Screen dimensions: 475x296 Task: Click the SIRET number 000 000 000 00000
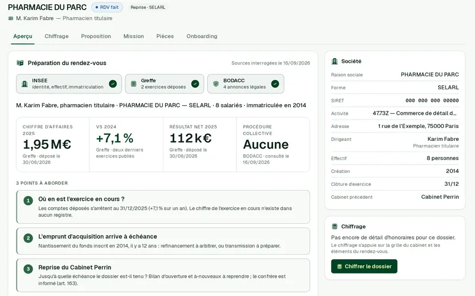[x=432, y=101]
